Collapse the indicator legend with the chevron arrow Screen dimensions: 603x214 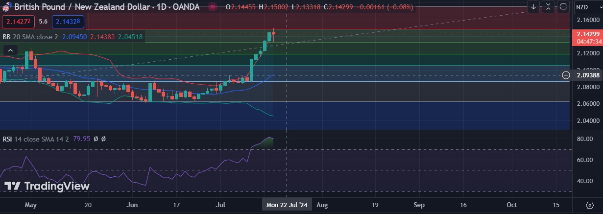[10, 50]
